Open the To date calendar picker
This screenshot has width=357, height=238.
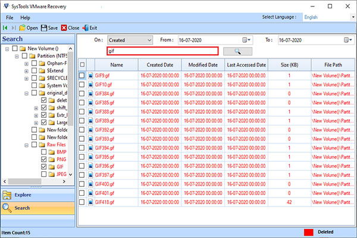pos(346,40)
